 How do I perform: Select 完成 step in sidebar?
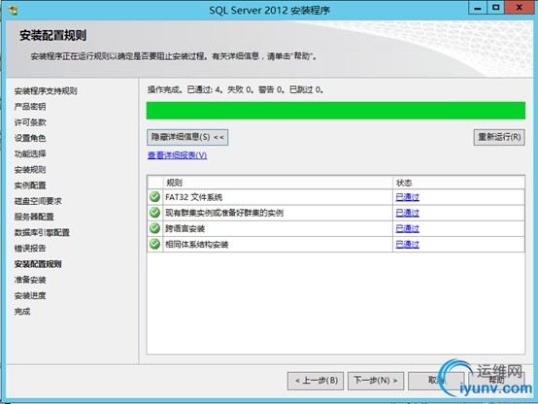click(22, 312)
